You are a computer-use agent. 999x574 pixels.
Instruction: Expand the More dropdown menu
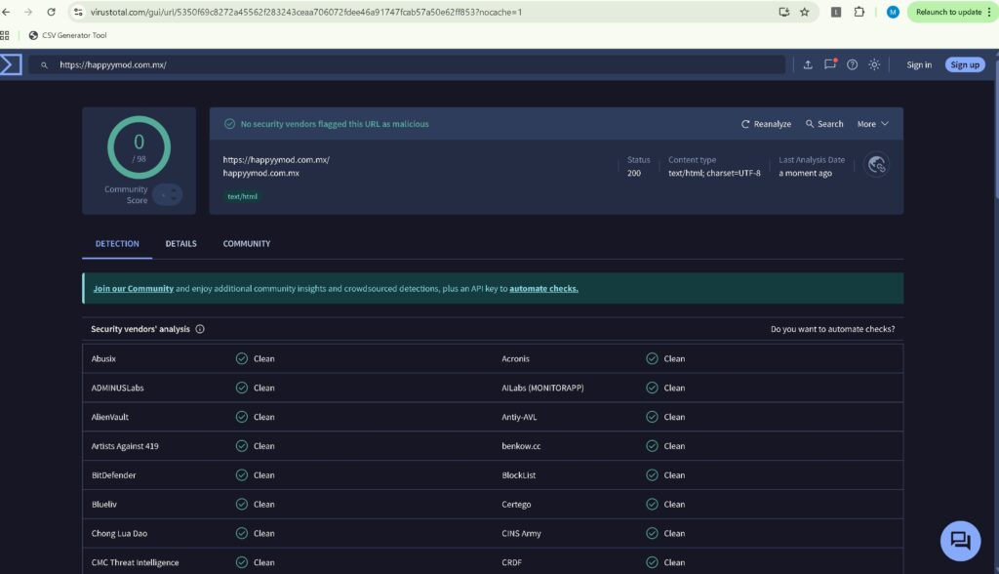click(872, 124)
